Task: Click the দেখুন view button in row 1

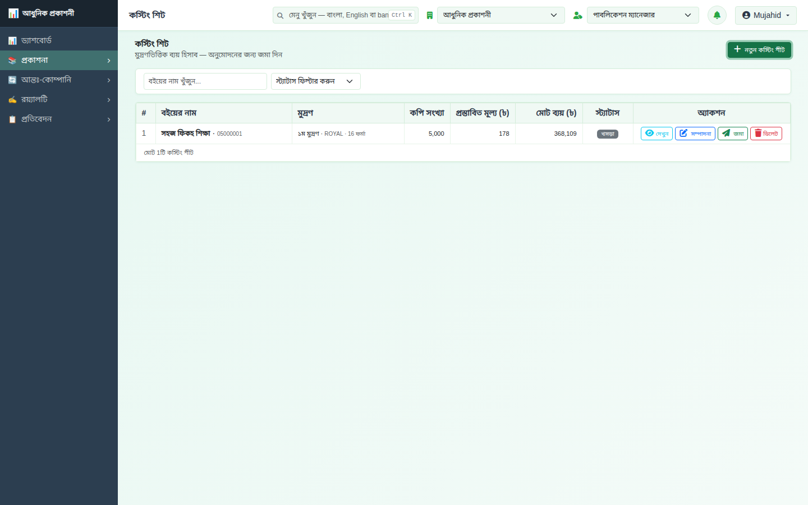Action: click(656, 134)
